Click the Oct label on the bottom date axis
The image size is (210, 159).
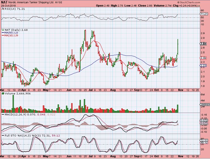(x=156, y=156)
